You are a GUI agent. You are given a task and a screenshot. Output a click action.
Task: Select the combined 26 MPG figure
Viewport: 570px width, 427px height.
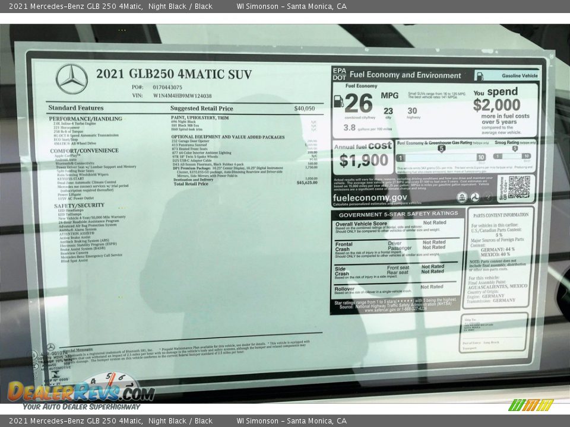point(359,103)
